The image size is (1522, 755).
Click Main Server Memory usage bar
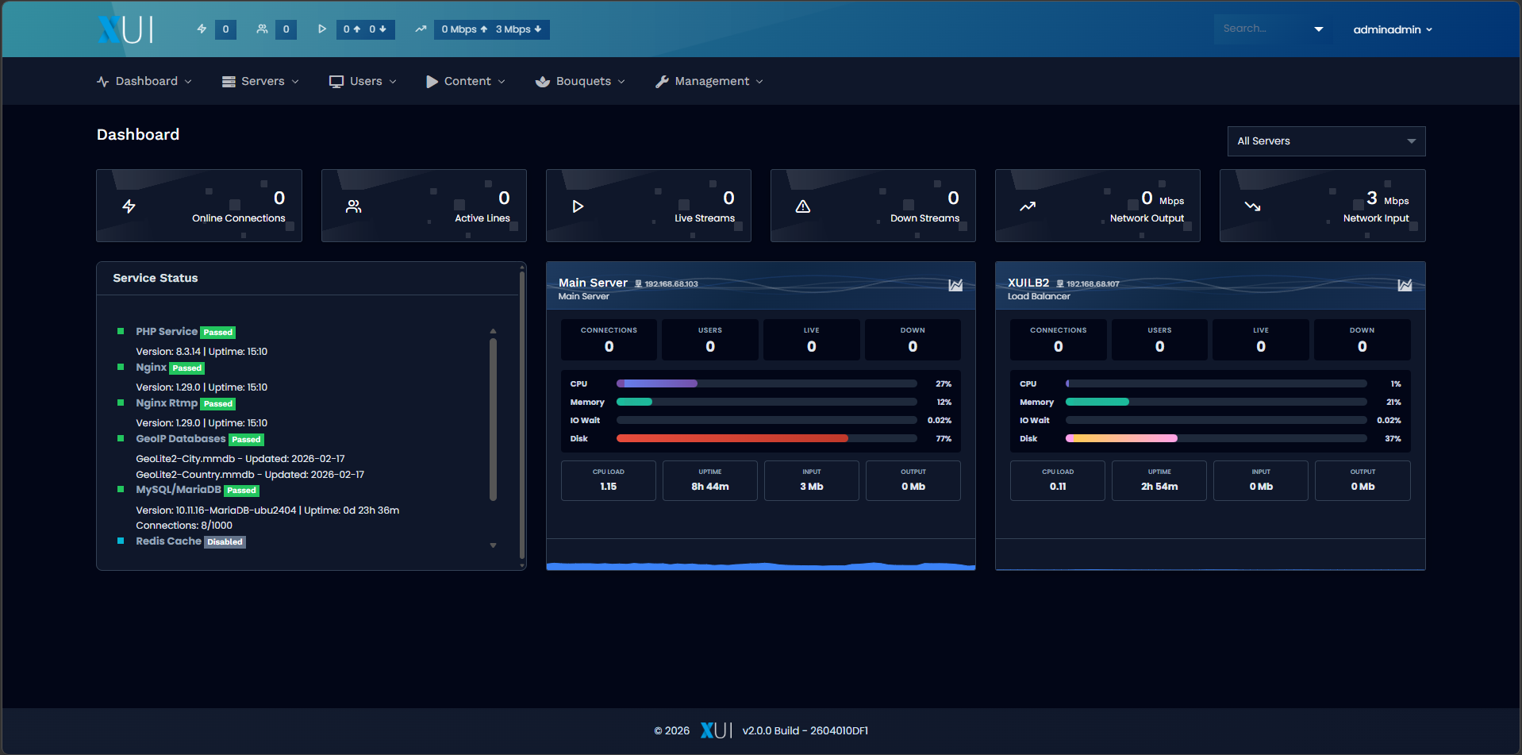pyautogui.click(x=767, y=402)
